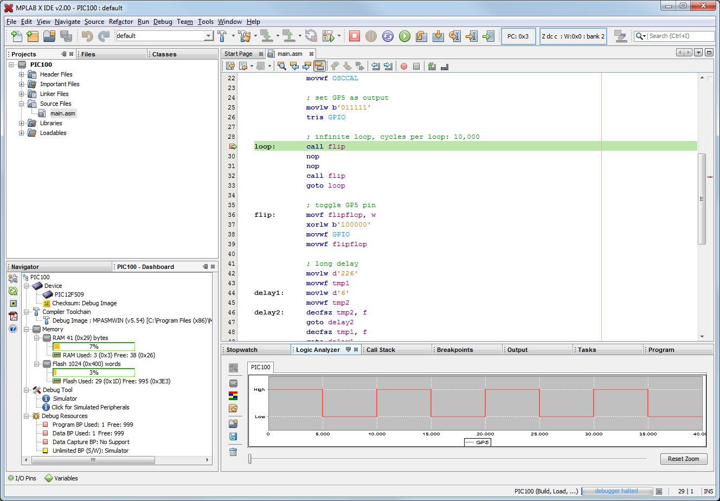Click the Logic Analyzer zoom slider handle
720x501 pixels.
pos(250,459)
